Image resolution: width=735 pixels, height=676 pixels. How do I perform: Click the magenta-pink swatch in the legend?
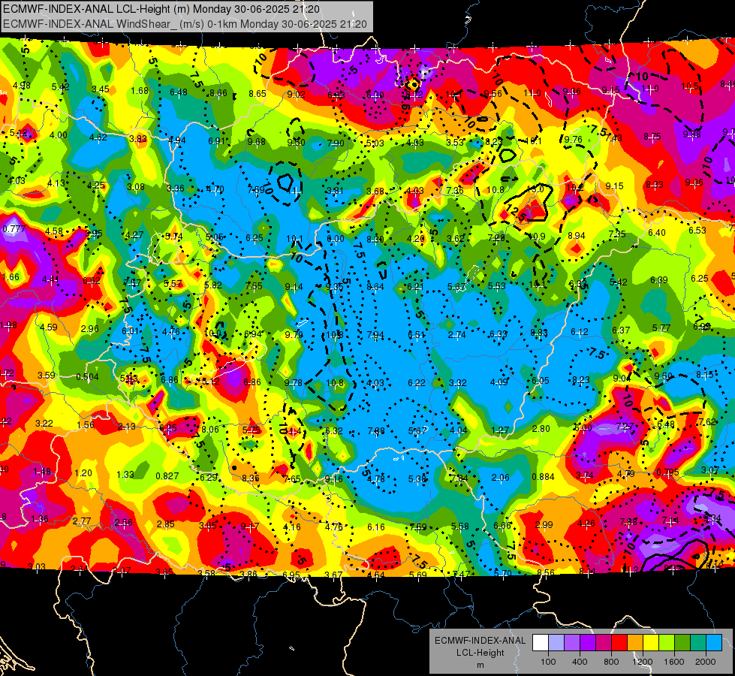tap(604, 643)
